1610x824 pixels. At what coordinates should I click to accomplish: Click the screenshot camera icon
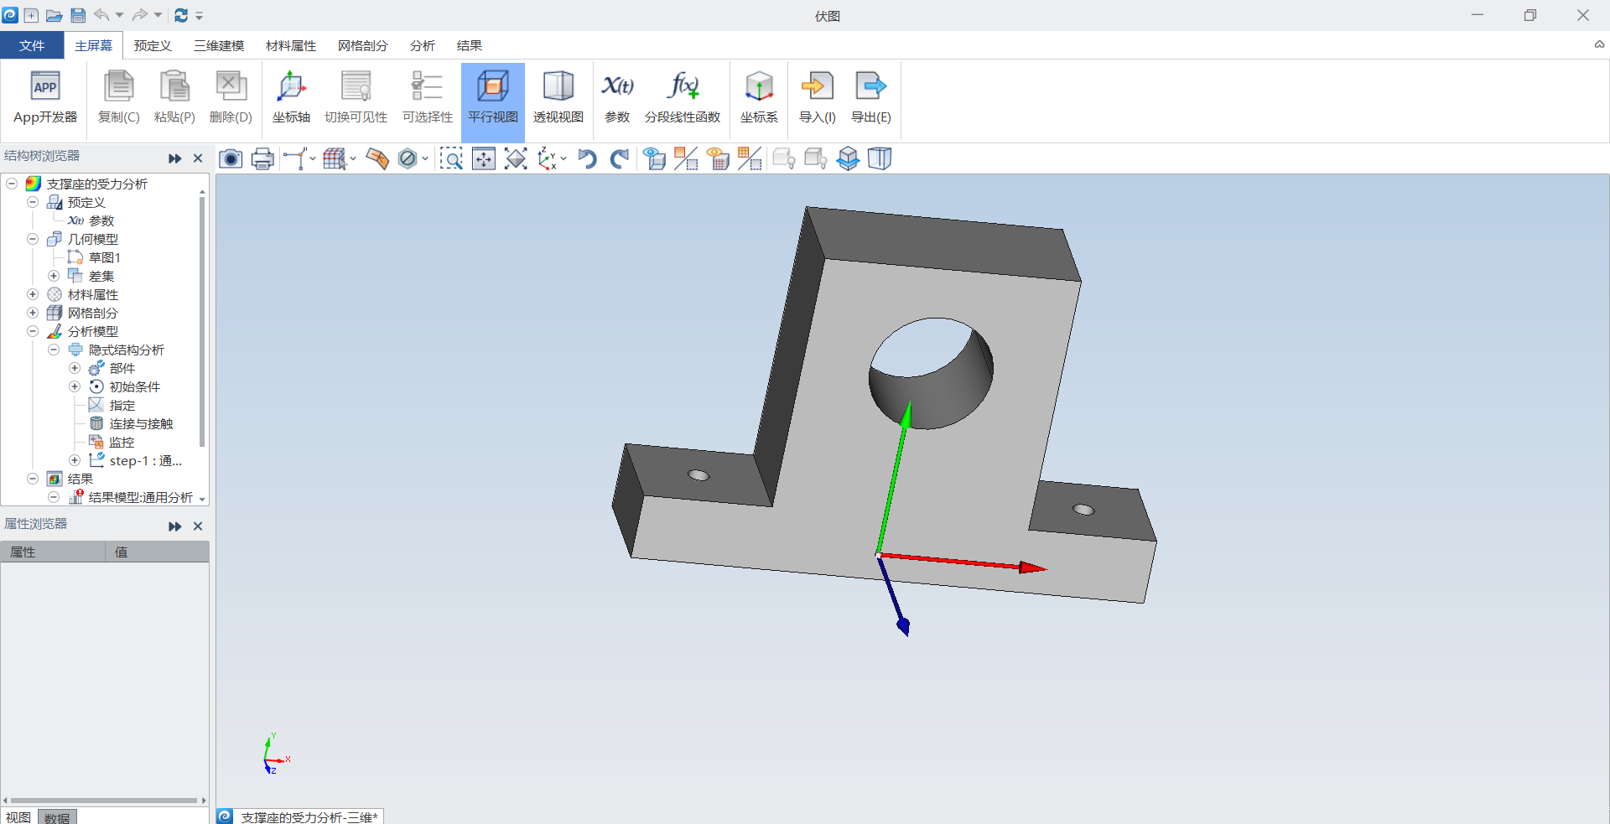pos(231,158)
